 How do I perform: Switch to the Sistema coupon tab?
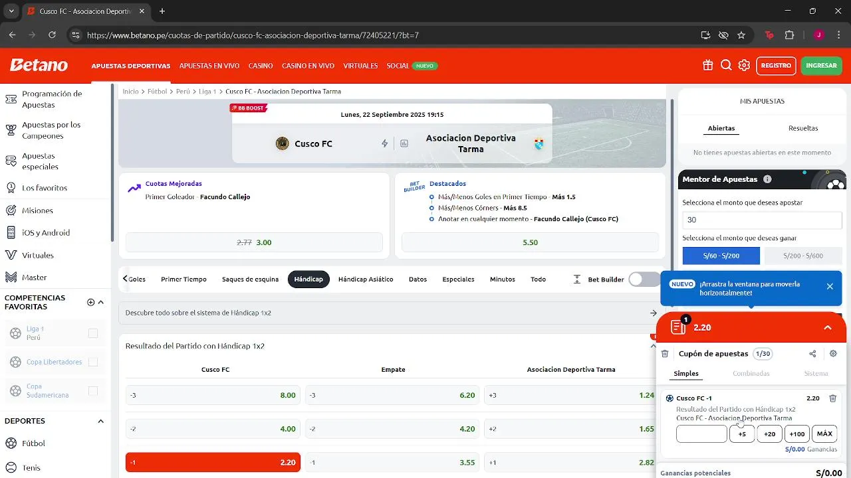coord(816,373)
